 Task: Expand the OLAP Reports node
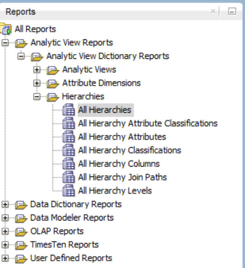point(5,231)
